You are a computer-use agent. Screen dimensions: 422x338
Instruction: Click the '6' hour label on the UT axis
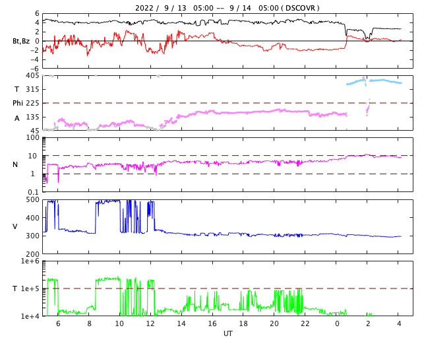[58, 323]
